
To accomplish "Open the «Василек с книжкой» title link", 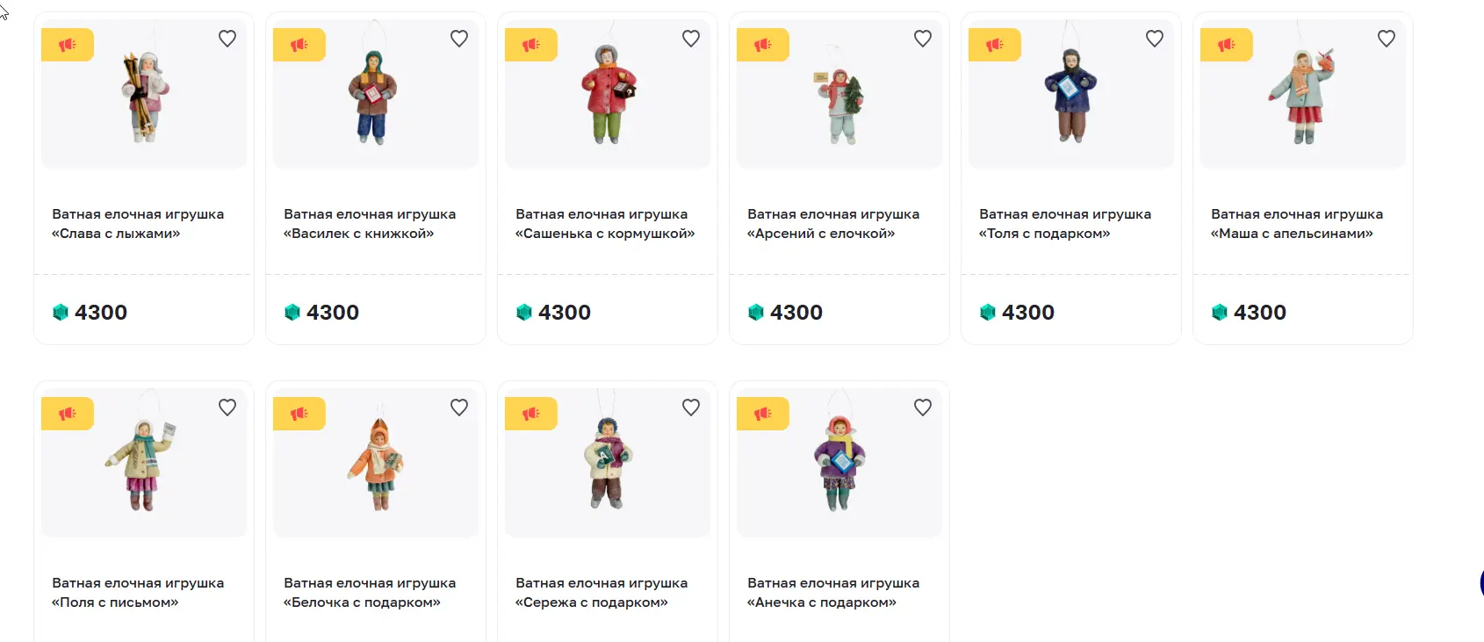I will tap(370, 224).
